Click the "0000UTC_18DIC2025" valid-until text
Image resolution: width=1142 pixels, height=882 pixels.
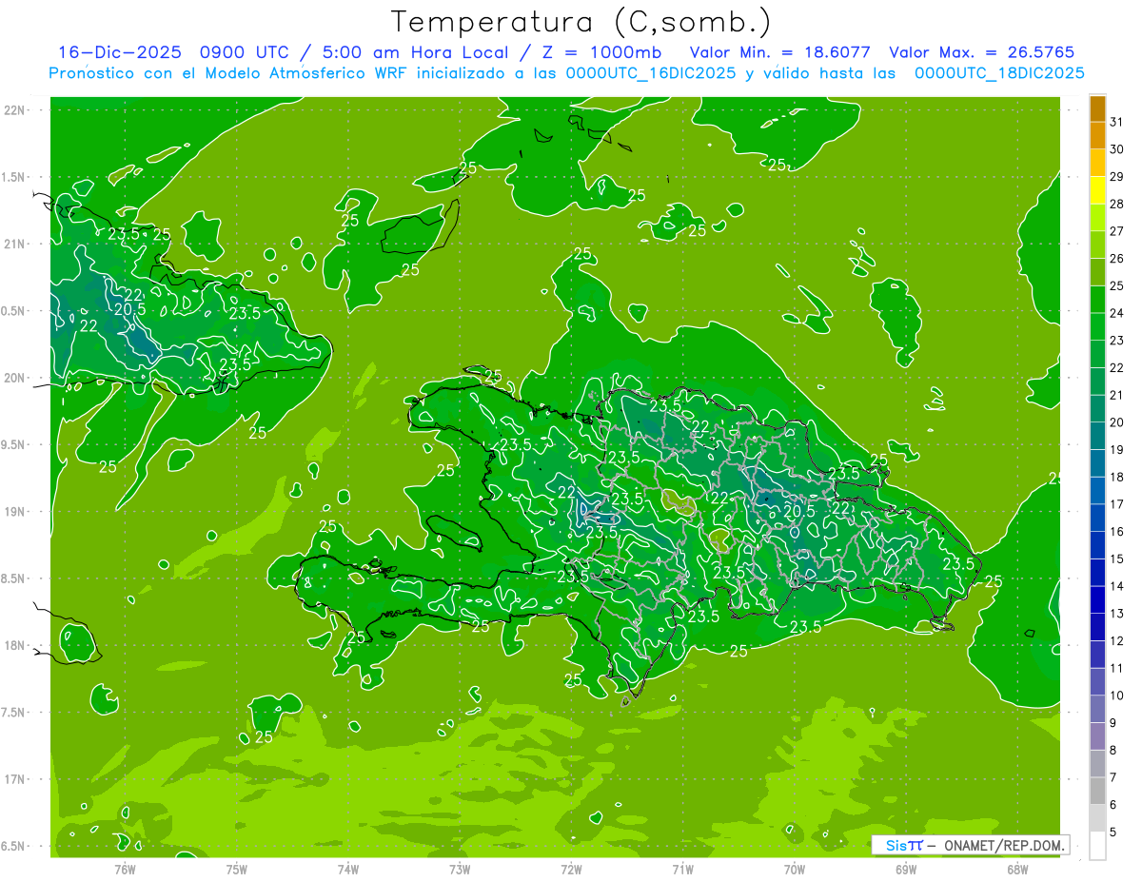click(999, 73)
